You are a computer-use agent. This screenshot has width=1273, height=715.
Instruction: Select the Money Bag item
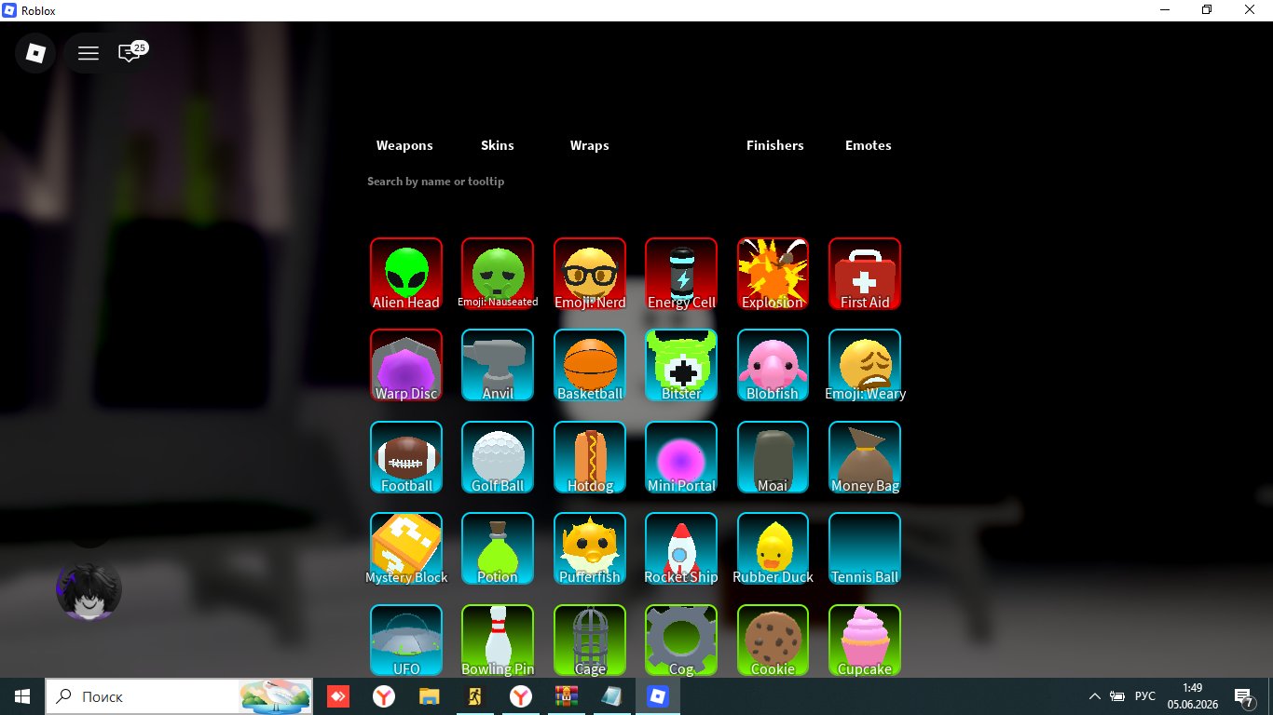865,457
